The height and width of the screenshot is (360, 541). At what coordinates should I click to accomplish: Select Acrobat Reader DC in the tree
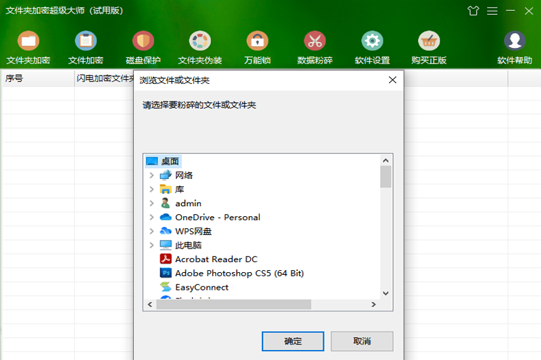pos(216,259)
